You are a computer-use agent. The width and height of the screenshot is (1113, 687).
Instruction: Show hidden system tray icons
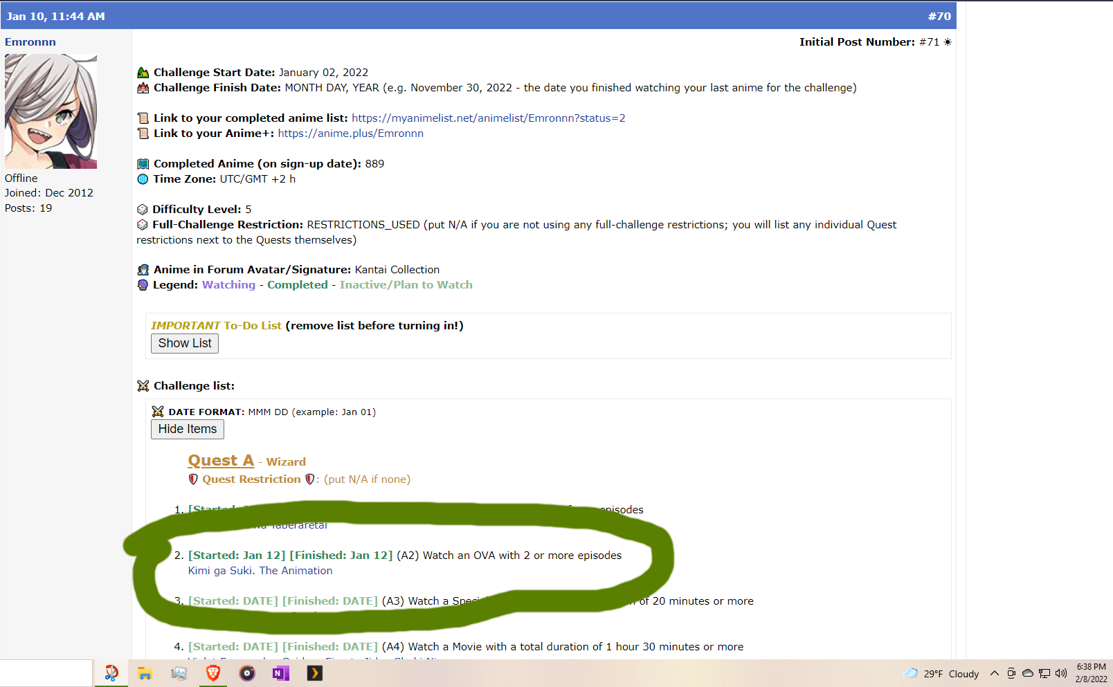(995, 673)
